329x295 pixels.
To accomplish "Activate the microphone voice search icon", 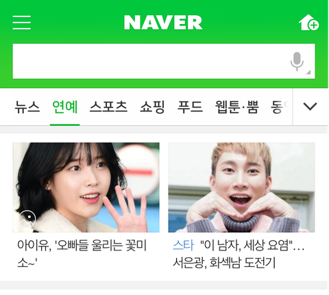I will 297,62.
